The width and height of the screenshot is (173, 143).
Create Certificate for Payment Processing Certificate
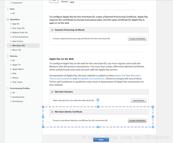[x=137, y=39]
